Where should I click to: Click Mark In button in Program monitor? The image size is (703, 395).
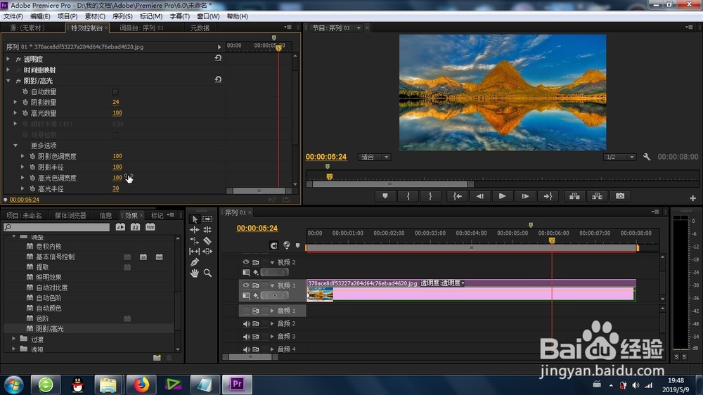pos(408,196)
